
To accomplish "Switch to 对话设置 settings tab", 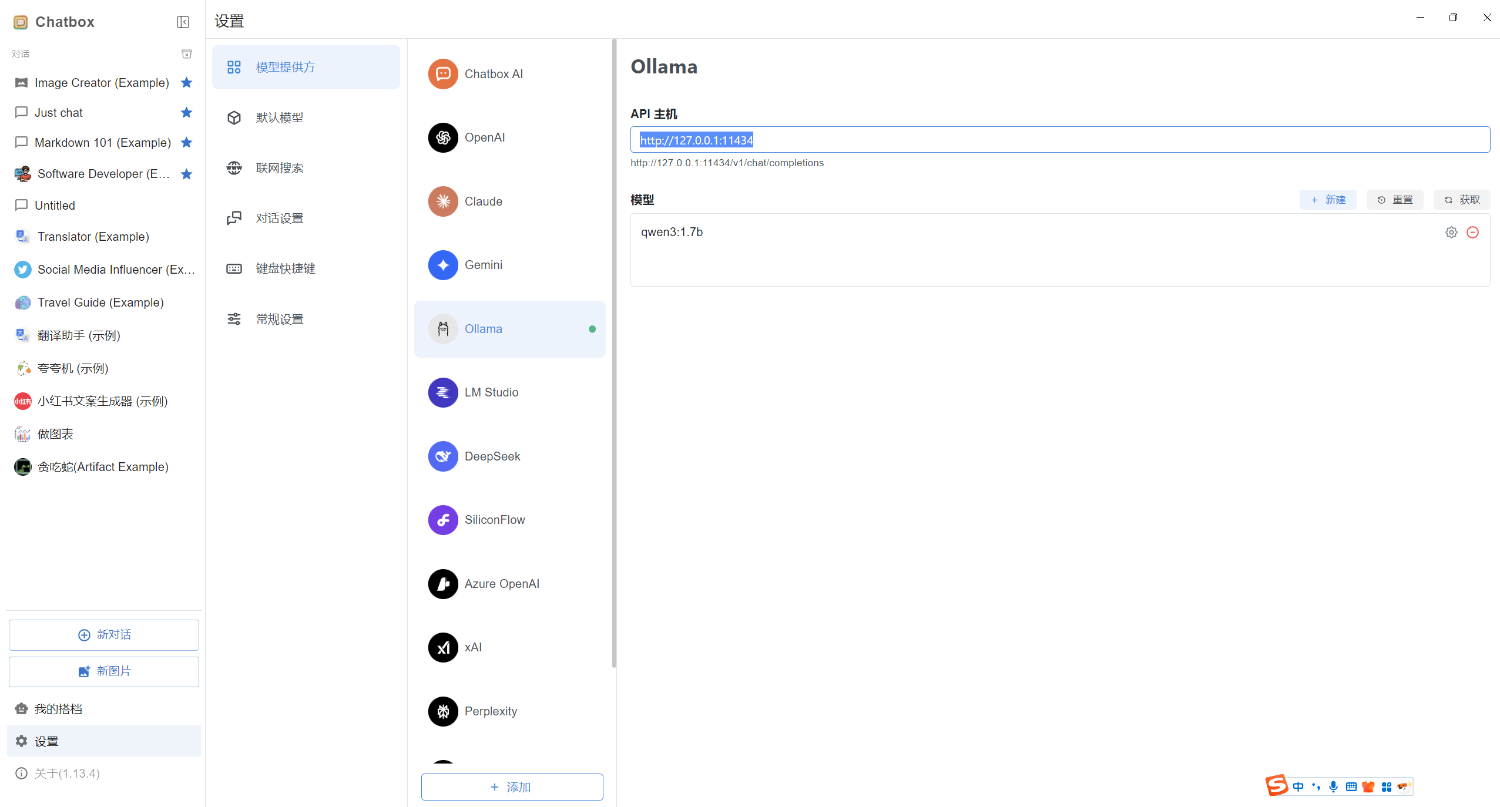I will point(306,218).
